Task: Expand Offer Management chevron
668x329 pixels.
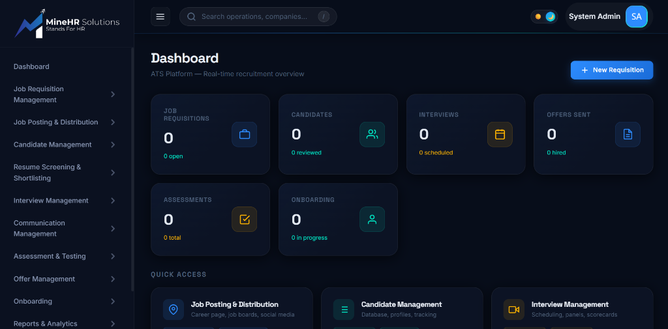Action: (x=113, y=279)
